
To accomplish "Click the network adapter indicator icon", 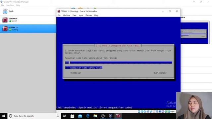I will [x=148, y=111].
